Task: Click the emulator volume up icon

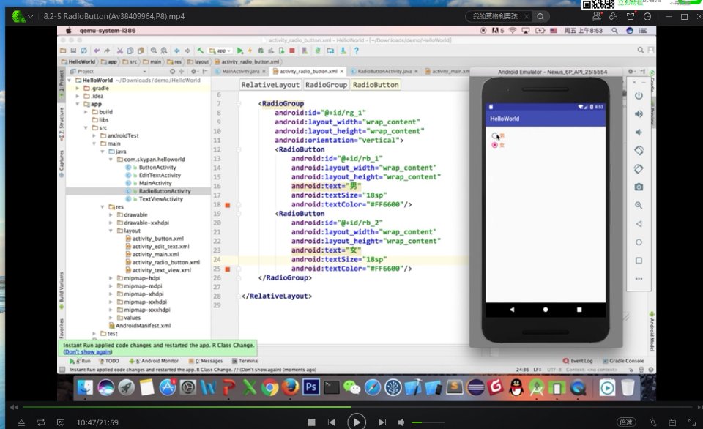Action: 639,114
